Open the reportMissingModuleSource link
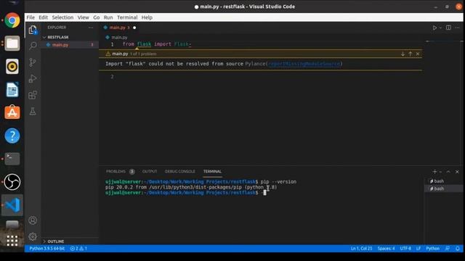 coord(304,64)
